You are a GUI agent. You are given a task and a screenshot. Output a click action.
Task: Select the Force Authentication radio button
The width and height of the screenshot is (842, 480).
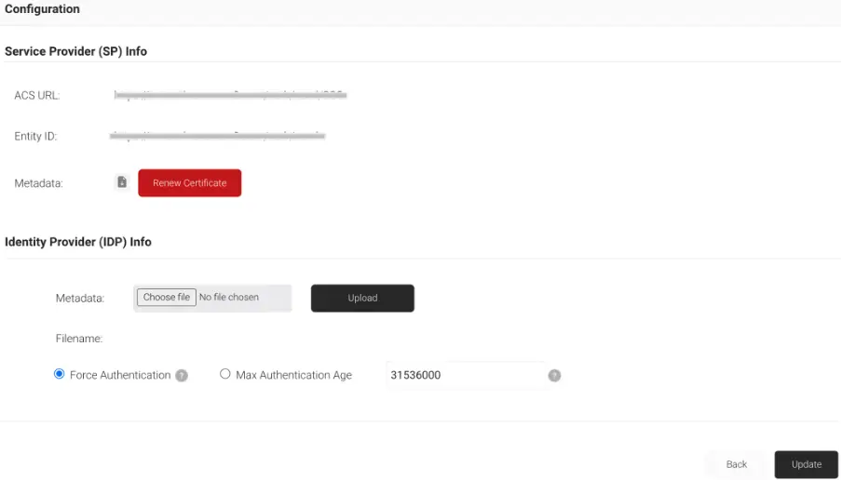(60, 375)
